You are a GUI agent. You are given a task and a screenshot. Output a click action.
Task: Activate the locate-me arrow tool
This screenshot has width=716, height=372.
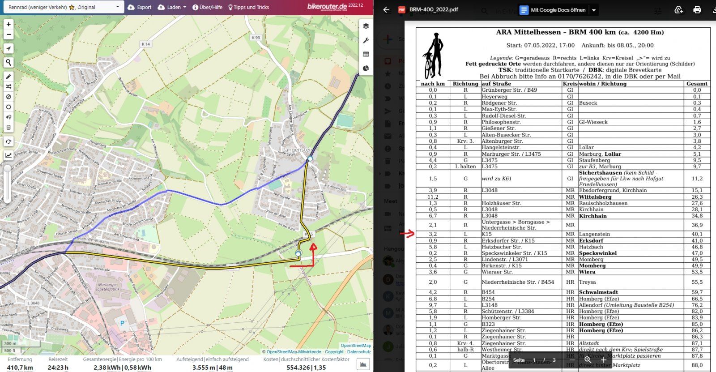coord(9,48)
